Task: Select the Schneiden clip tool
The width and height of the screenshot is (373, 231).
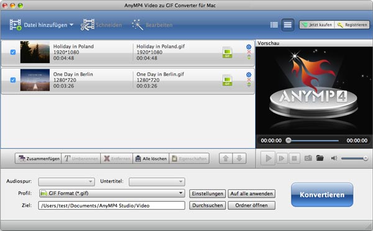Action: click(101, 25)
